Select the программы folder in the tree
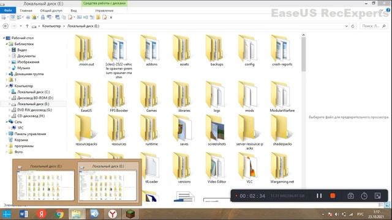Screen dimensions: 392x220 pyautogui.click(x=21, y=146)
